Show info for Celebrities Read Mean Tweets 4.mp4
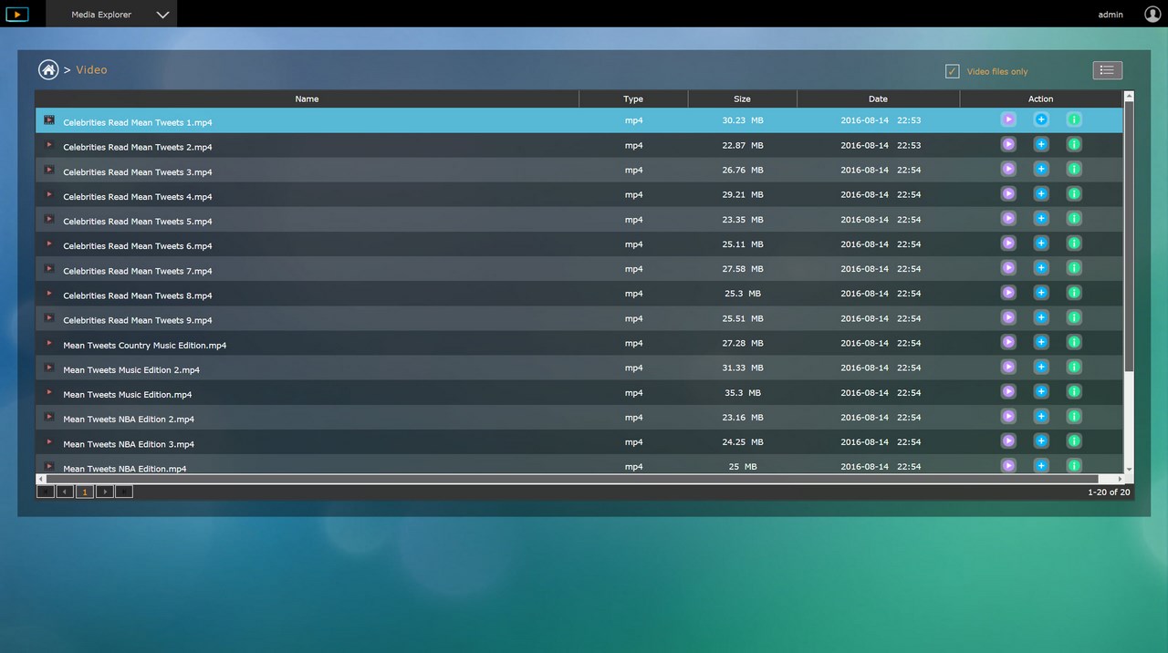This screenshot has height=653, width=1168. tap(1074, 193)
